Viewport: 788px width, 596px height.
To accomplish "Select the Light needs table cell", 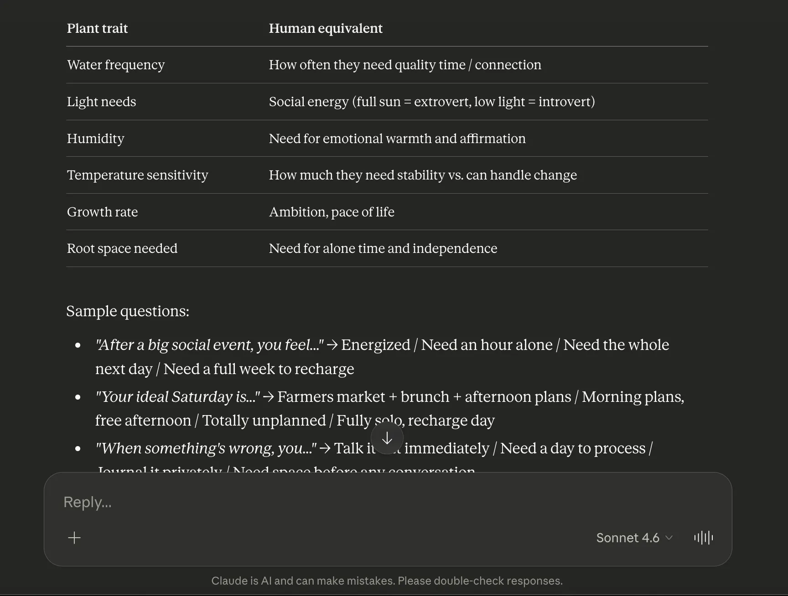I will click(x=101, y=102).
